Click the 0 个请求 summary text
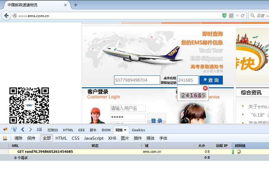The image size is (269, 179). pos(21,158)
